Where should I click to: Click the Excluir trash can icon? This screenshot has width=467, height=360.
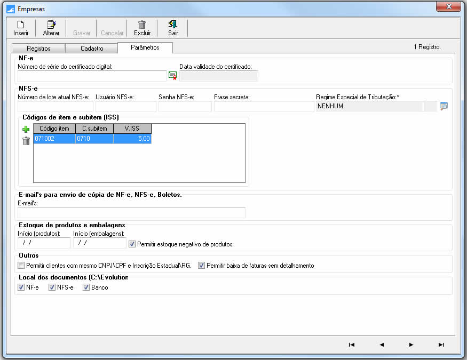(142, 25)
